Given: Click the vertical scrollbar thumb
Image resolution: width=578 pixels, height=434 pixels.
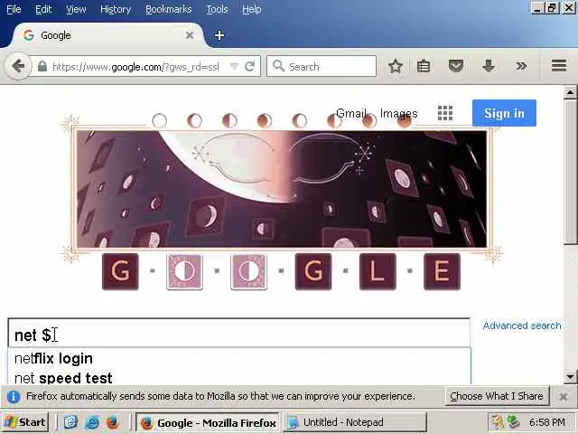Looking at the screenshot, I should 570,172.
